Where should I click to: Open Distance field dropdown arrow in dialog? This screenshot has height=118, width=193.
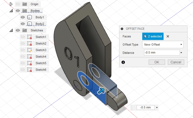(x=181, y=53)
